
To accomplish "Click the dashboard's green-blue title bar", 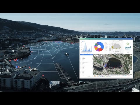I will pyautogui.click(x=106, y=39).
